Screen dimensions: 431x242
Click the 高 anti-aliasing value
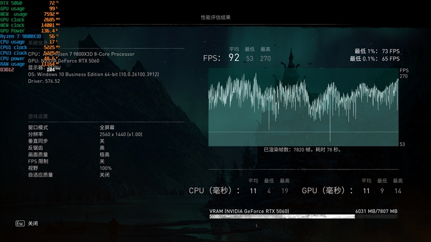click(x=102, y=148)
